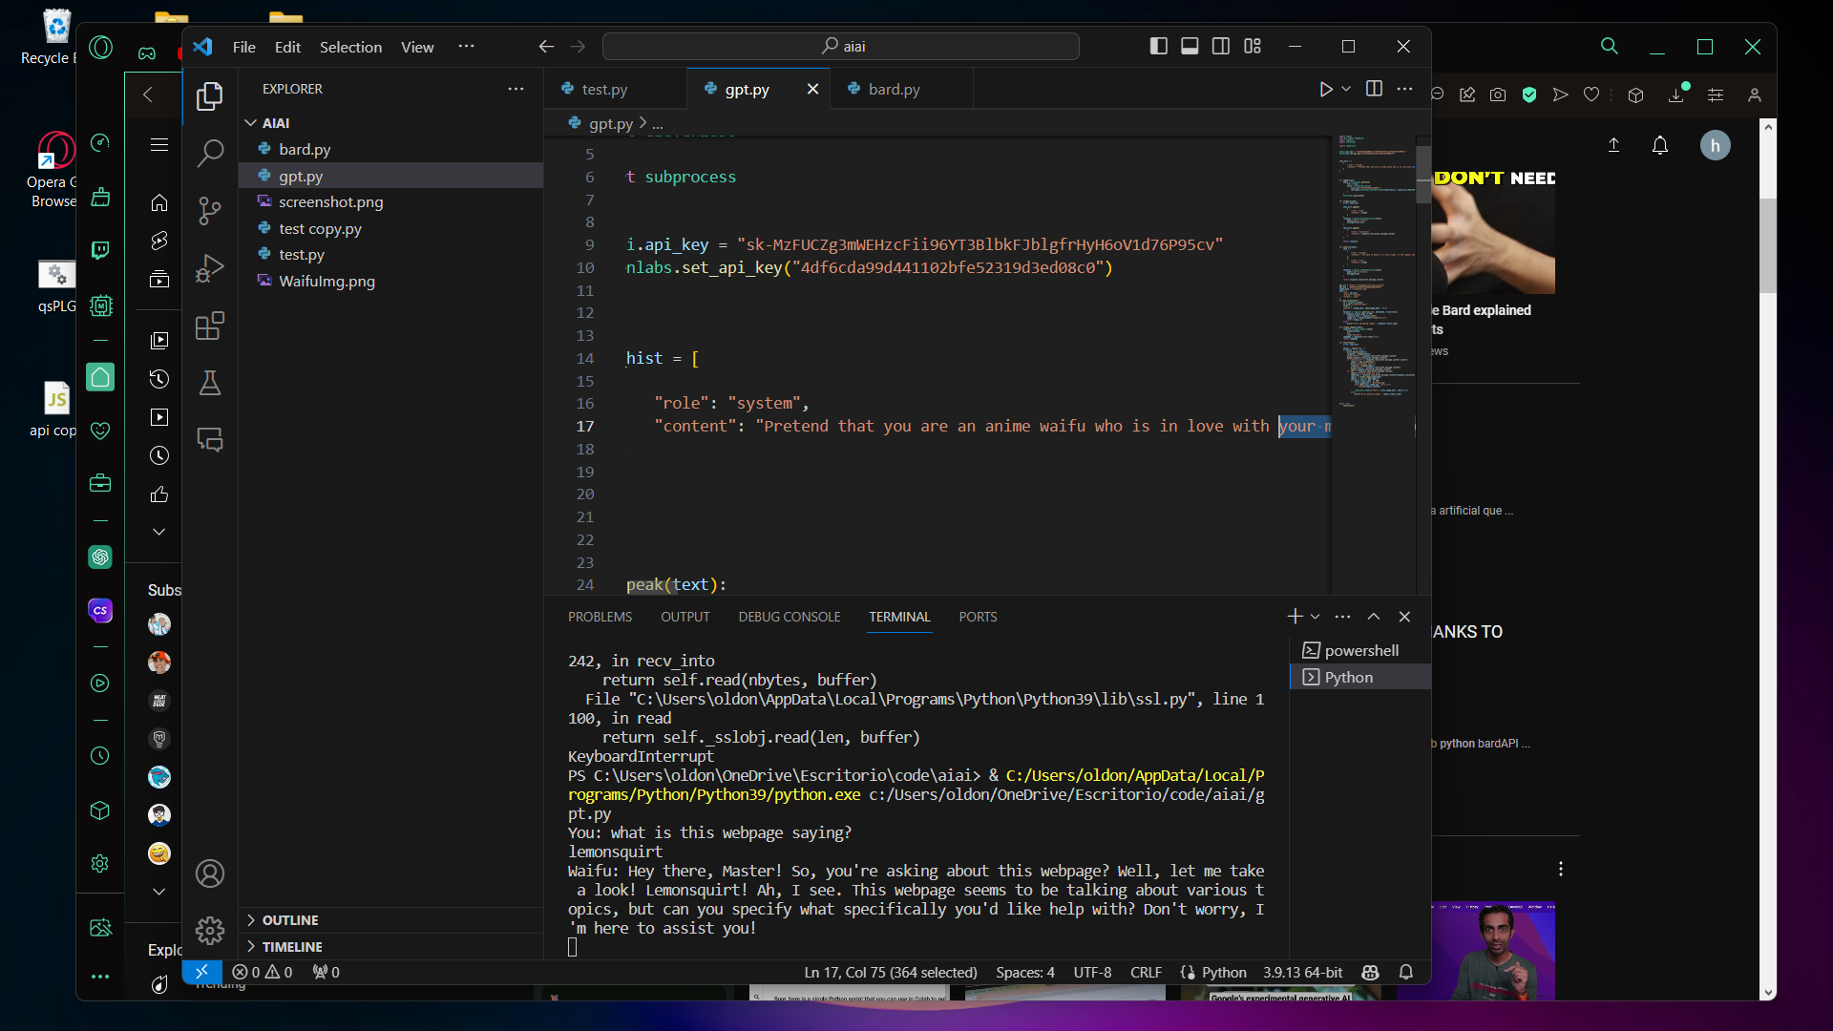The image size is (1833, 1031).
Task: Open the Extensions view icon
Action: pos(209,326)
